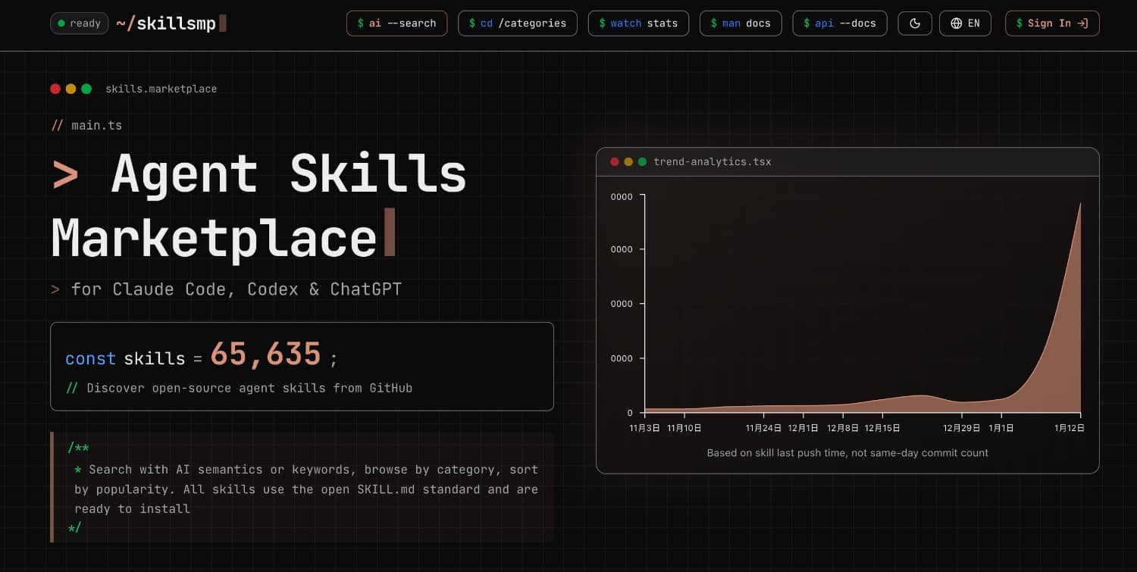Click the // main.ts comment text
Screen dimensions: 1137x572
86,125
